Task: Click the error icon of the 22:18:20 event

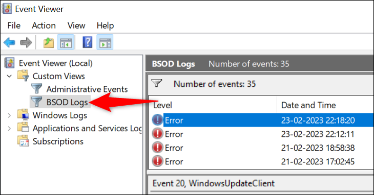Action: click(157, 120)
